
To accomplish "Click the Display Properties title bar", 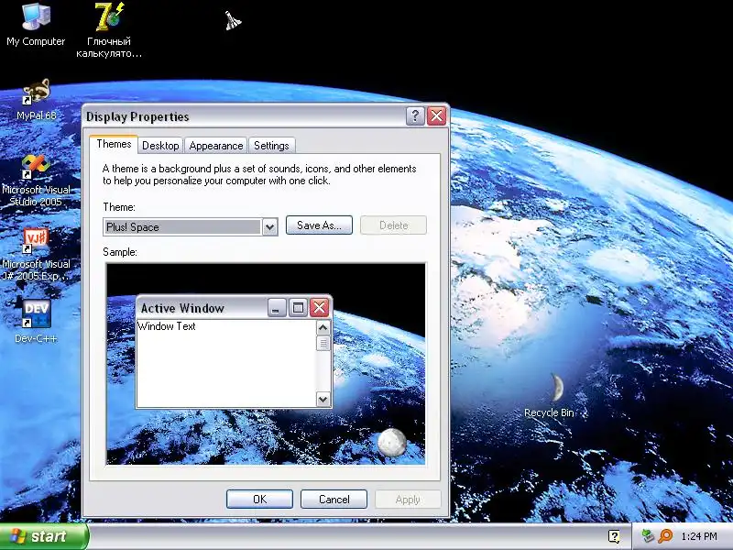I will point(244,116).
